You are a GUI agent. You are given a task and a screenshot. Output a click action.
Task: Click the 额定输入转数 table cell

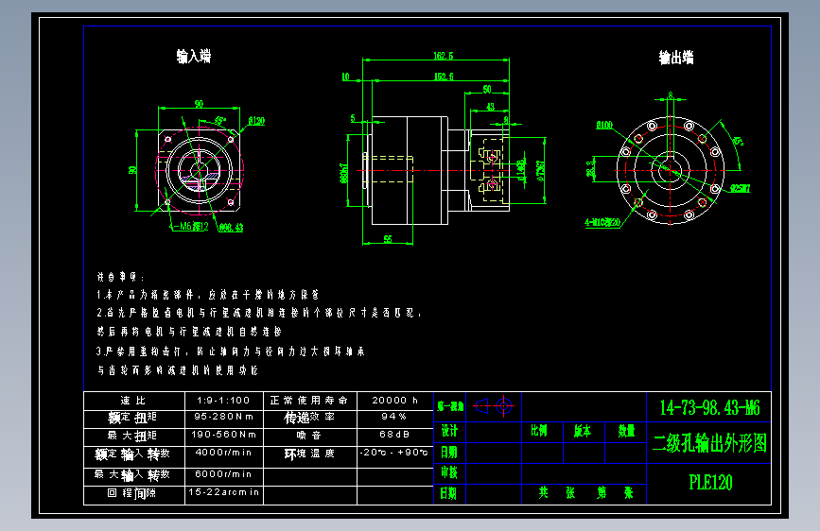coord(134,456)
